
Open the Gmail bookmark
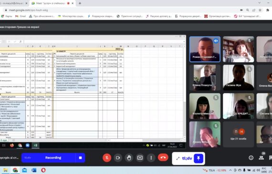(21, 16)
